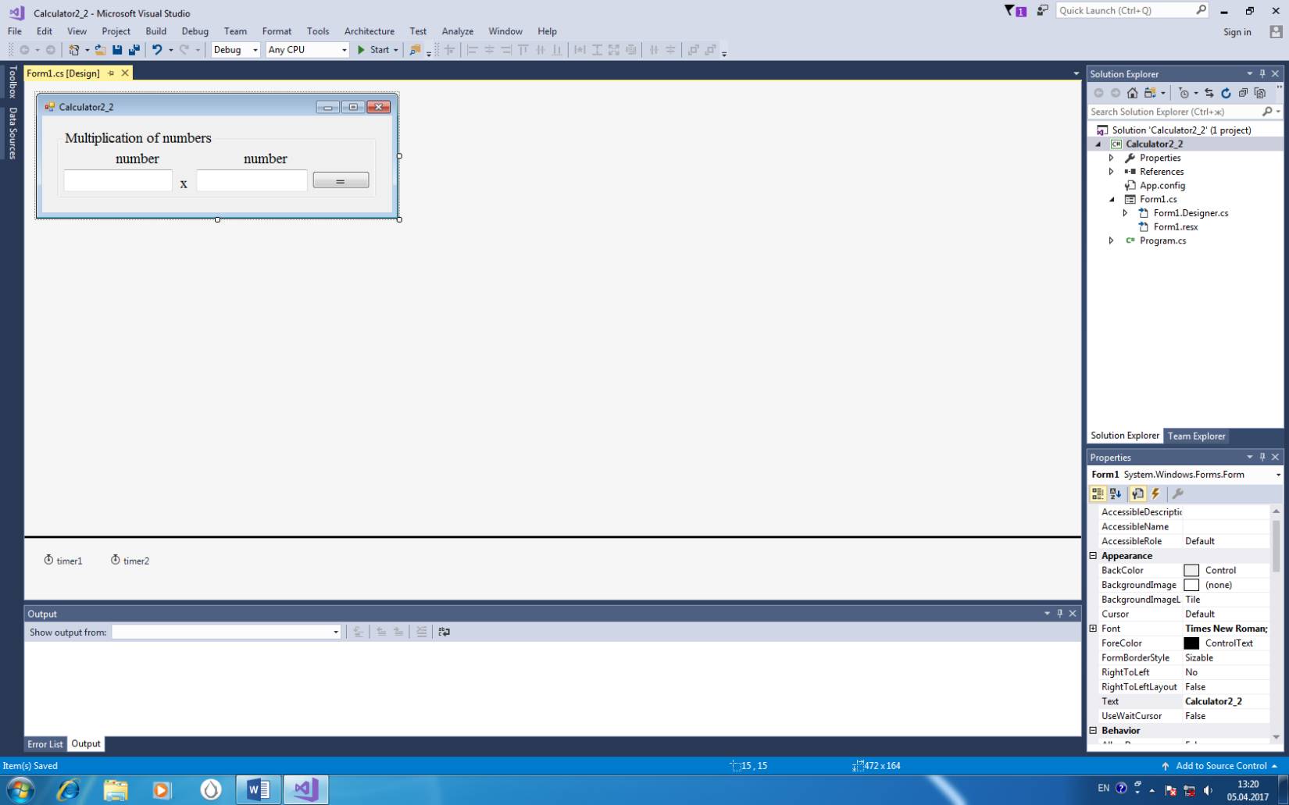Click the ForeColor black color swatch
Screen dimensions: 1289x805
pyautogui.click(x=1191, y=643)
